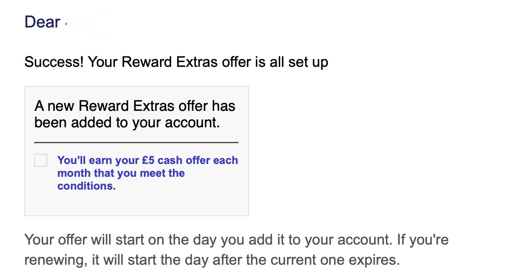531x278 pixels.
Task: Click empty grey area below the conditions text
Action: [x=137, y=204]
